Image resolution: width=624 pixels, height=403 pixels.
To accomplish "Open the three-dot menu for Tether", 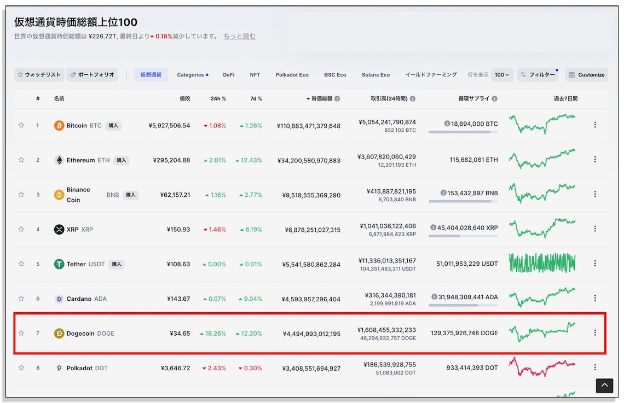I will coord(595,263).
